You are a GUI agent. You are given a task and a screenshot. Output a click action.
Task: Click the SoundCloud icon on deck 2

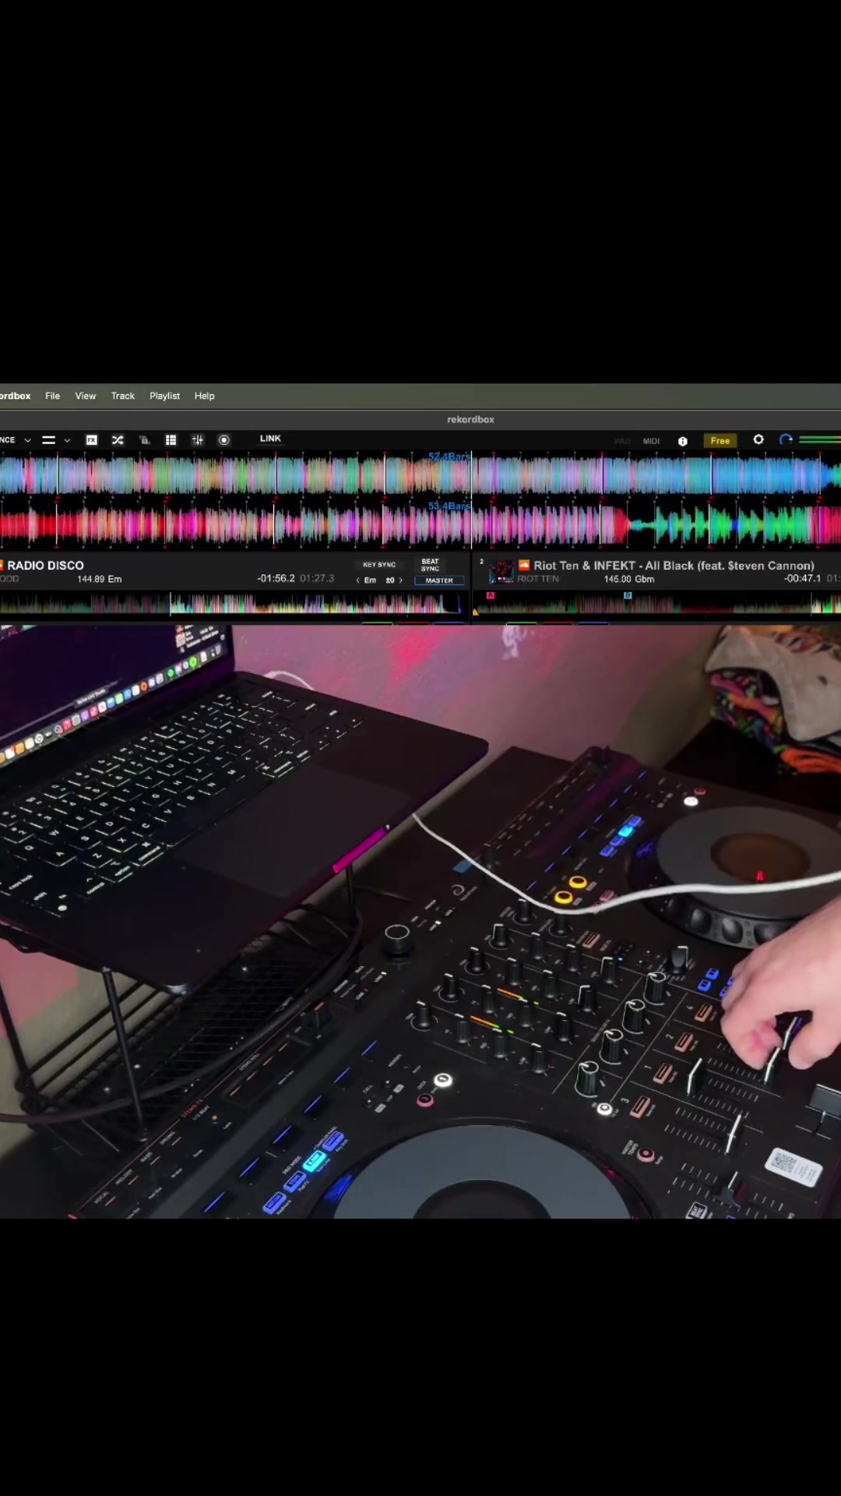524,565
